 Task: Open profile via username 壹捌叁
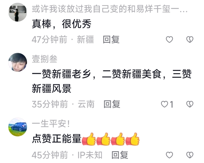(44, 59)
